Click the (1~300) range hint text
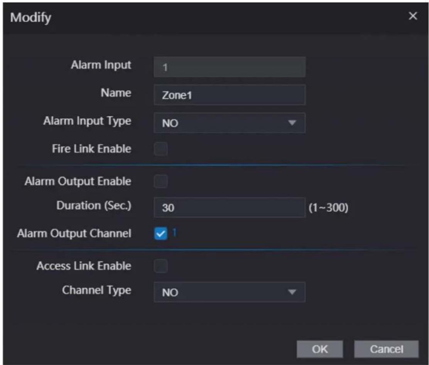Image resolution: width=429 pixels, height=365 pixels. click(328, 208)
